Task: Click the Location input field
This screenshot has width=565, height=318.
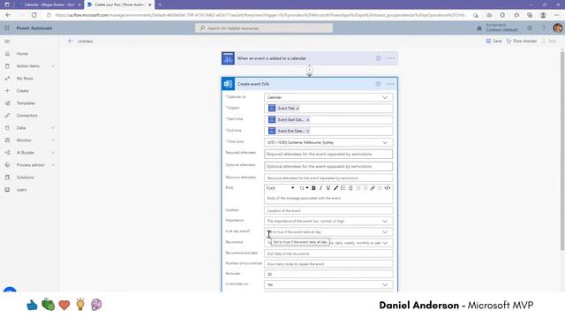Action: tap(328, 210)
